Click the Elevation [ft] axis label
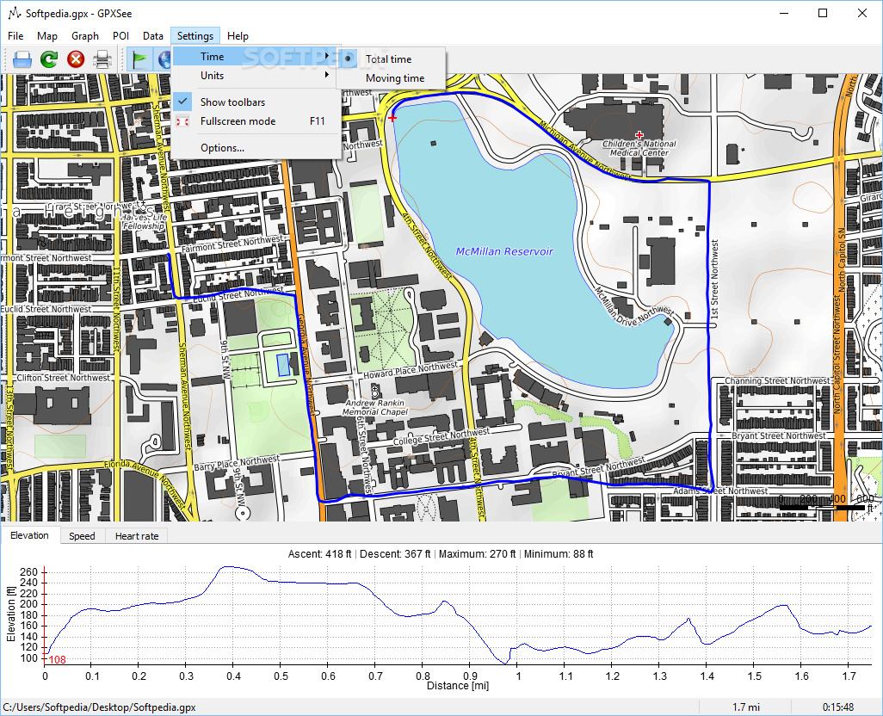The width and height of the screenshot is (883, 716). pos(10,614)
